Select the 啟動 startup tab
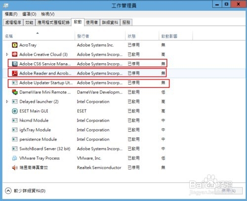Image resolution: width=247 pixels, height=201 pixels. click(78, 22)
